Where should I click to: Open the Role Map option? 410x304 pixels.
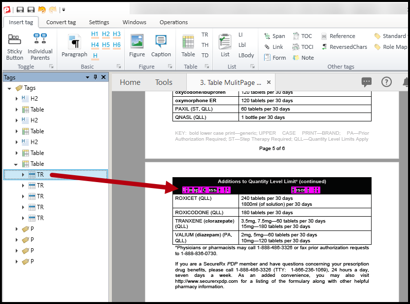click(x=391, y=47)
